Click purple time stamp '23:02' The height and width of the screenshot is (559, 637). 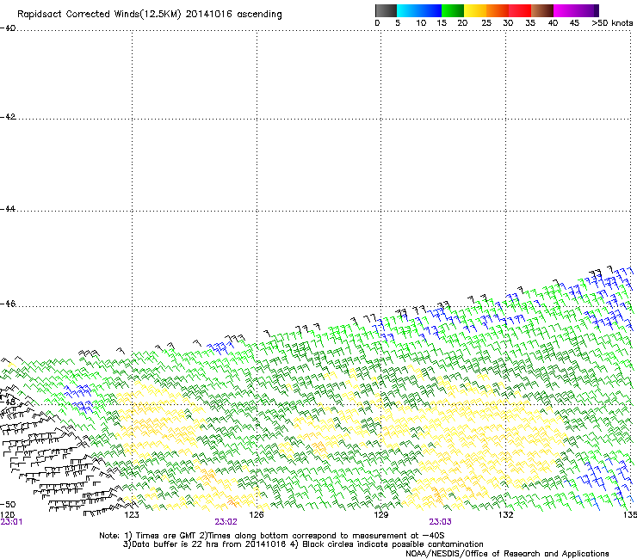[226, 522]
